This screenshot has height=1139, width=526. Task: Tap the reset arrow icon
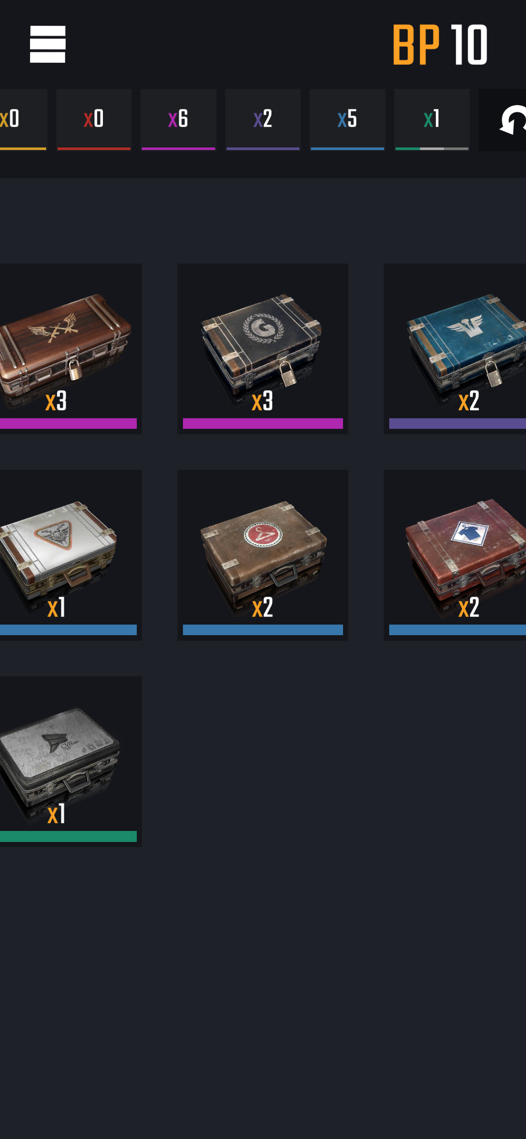(x=513, y=120)
